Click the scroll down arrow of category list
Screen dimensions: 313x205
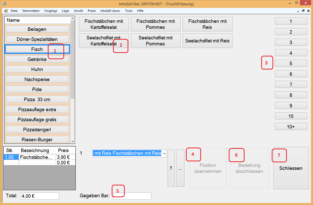[73, 142]
